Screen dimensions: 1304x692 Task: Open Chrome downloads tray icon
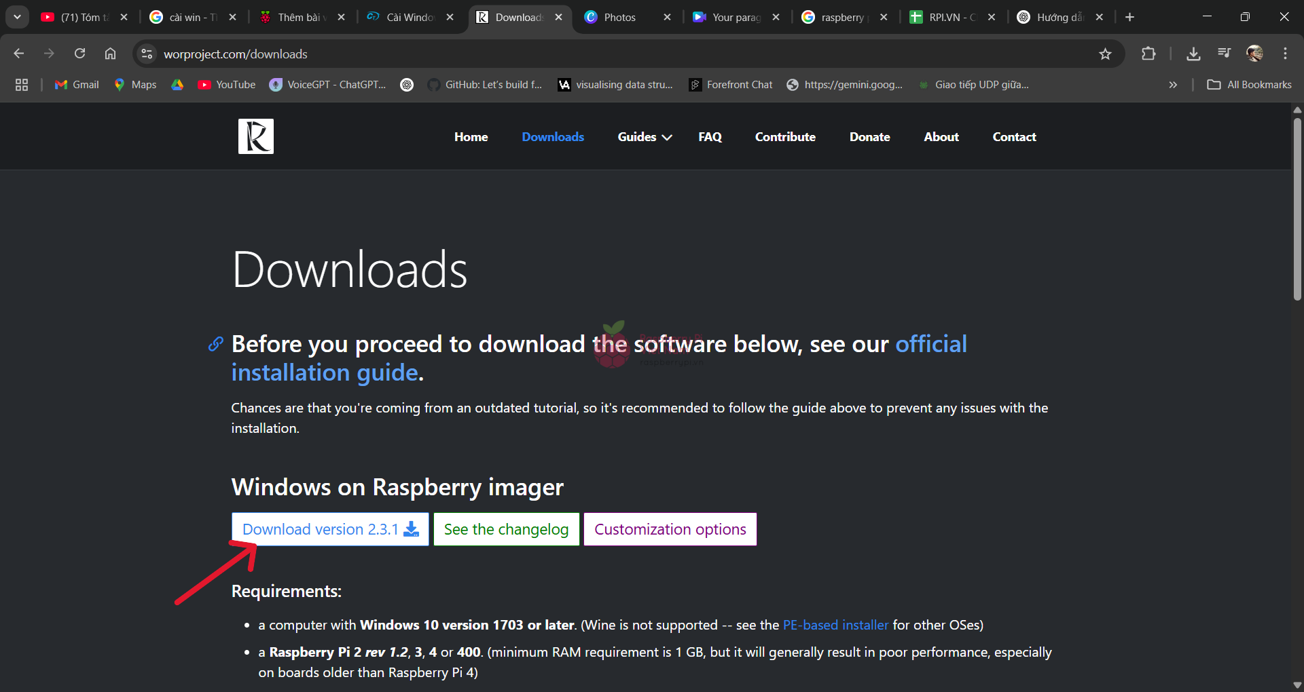1193,54
